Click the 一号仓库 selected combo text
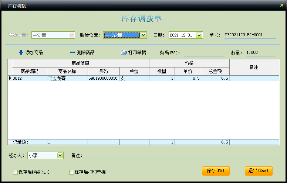Screen dimensions: 287x183 click(122, 35)
